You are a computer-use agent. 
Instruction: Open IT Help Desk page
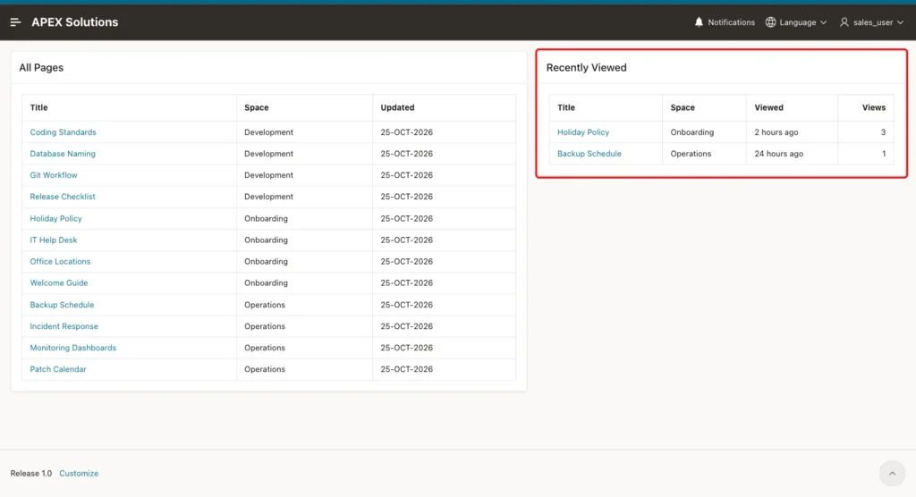pyautogui.click(x=53, y=240)
